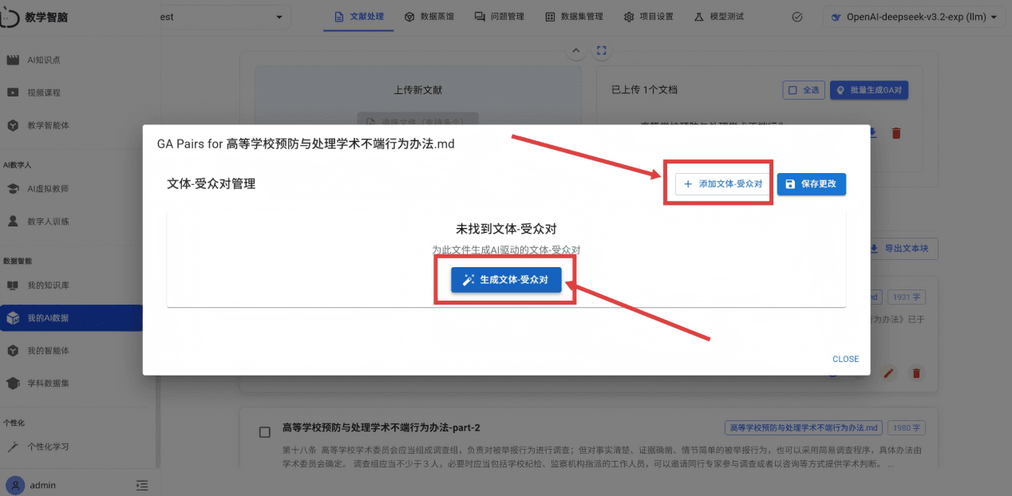Viewport: 1012px width, 496px height.
Task: Click the circled check status icon
Action: (797, 17)
